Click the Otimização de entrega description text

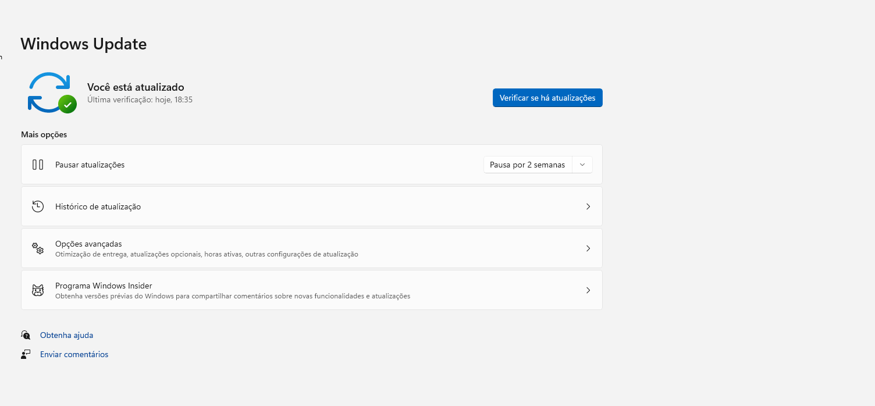207,254
